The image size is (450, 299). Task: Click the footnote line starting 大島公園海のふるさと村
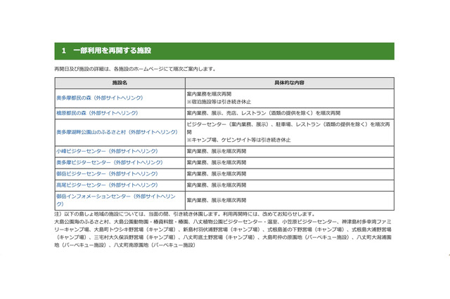tap(223, 222)
